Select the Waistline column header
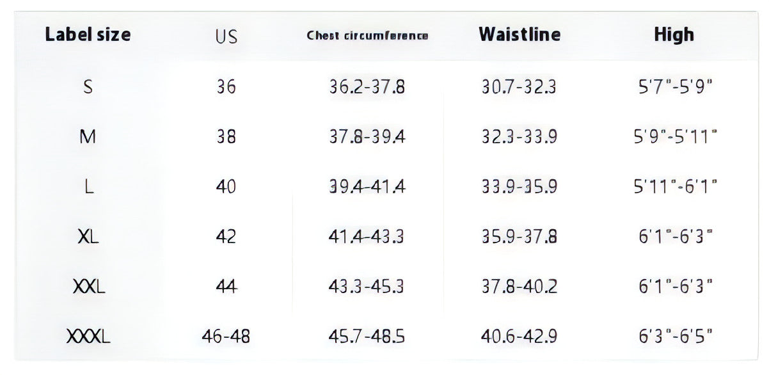Screen dimensions: 769x375 519,35
